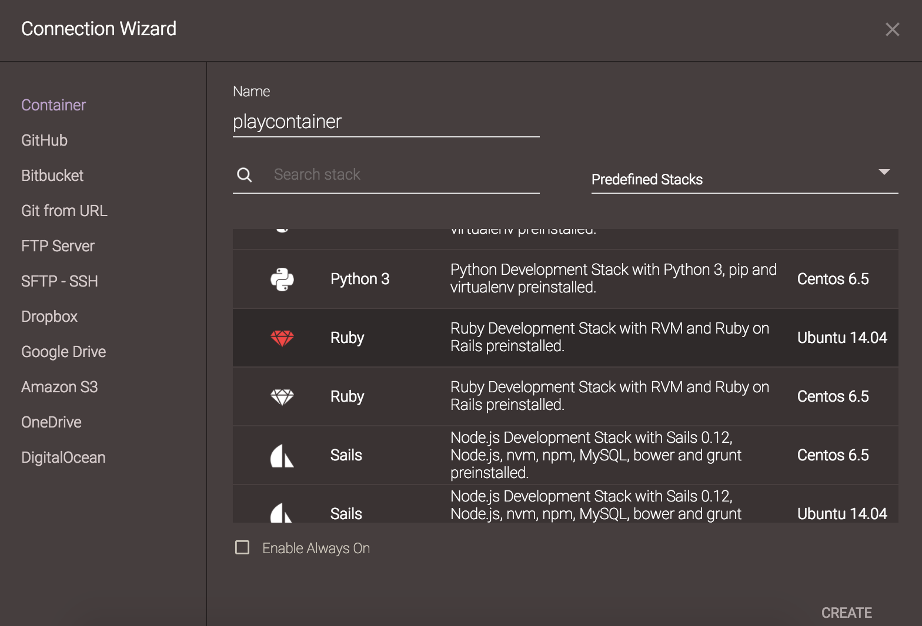Select Amazon S3 in the sidebar
Image resolution: width=922 pixels, height=626 pixels.
(x=59, y=387)
